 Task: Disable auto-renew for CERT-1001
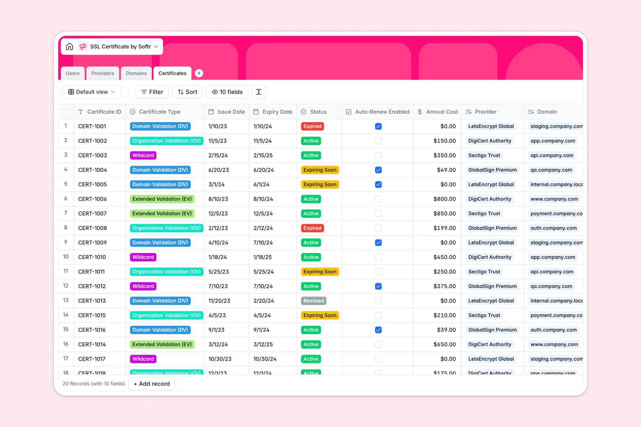[378, 126]
